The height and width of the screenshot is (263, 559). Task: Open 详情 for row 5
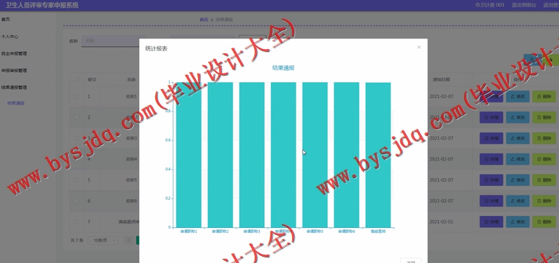tap(492, 180)
